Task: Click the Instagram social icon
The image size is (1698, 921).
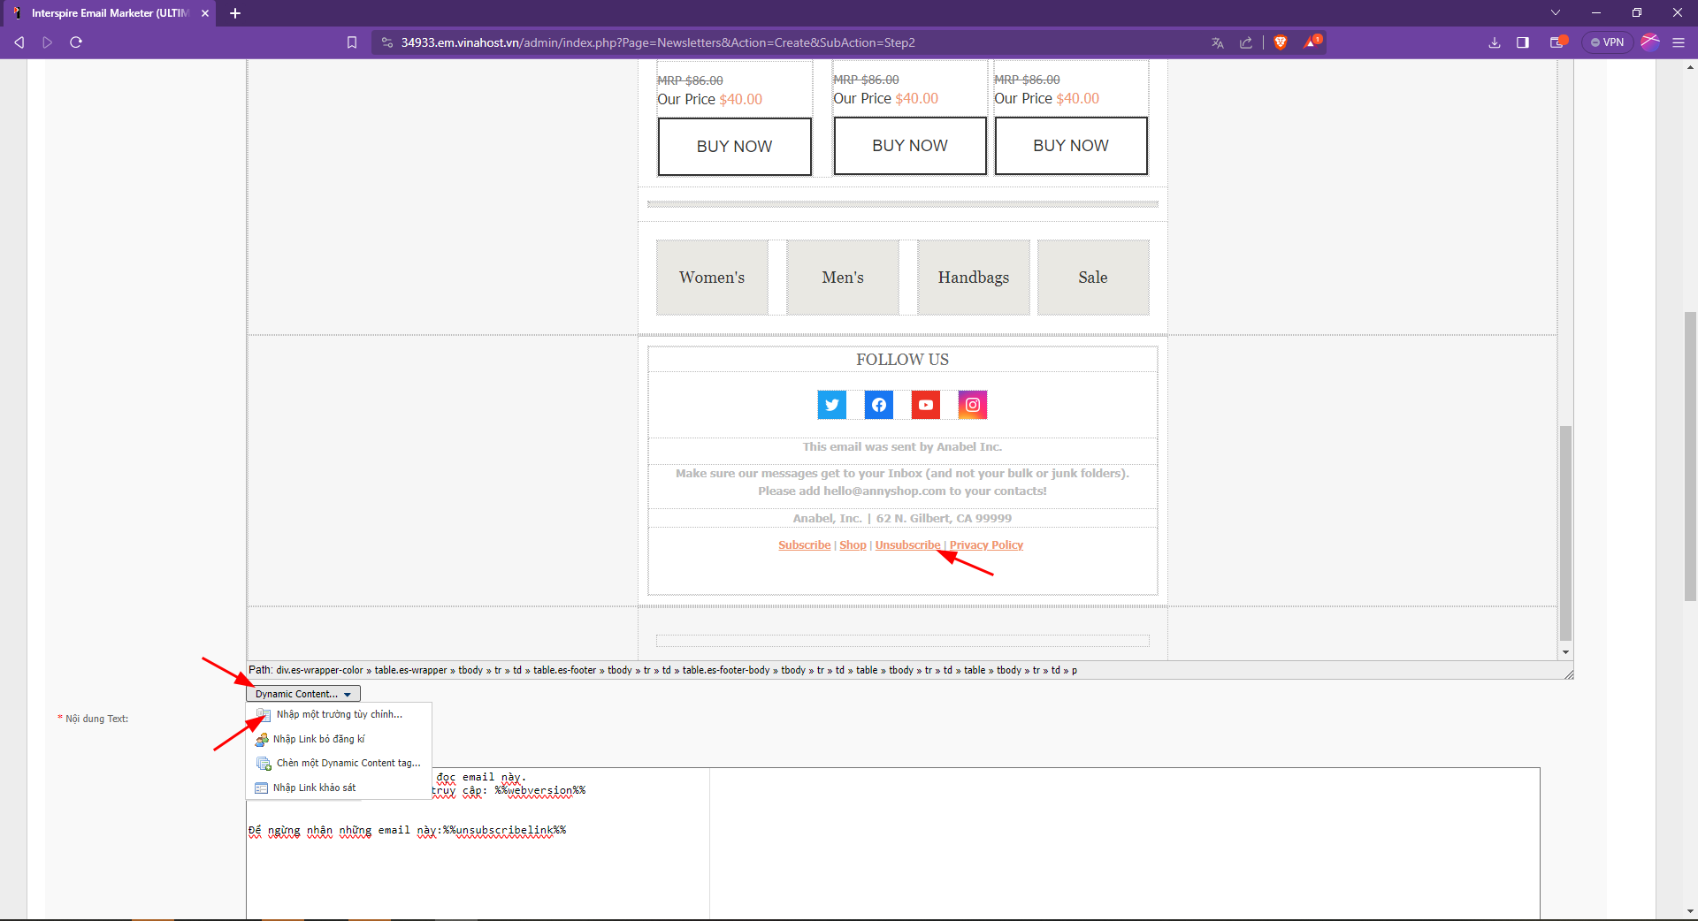Action: (972, 405)
